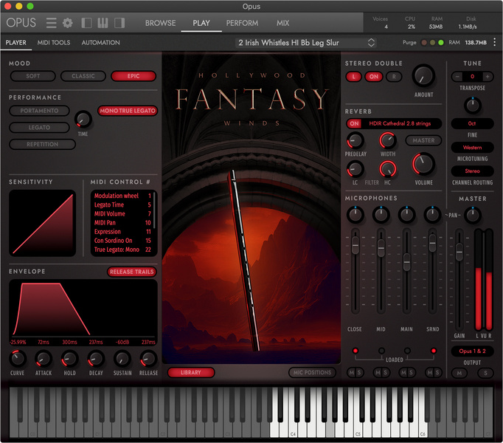Click the Master Gain fader

pyautogui.click(x=459, y=252)
